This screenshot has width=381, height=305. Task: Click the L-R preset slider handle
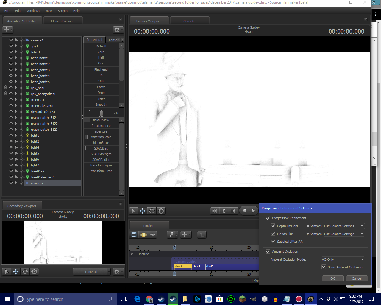101,113
